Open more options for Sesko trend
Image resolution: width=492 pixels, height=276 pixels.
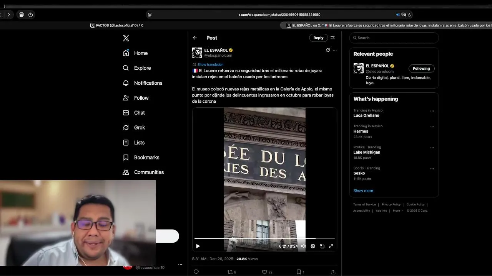[432, 169]
